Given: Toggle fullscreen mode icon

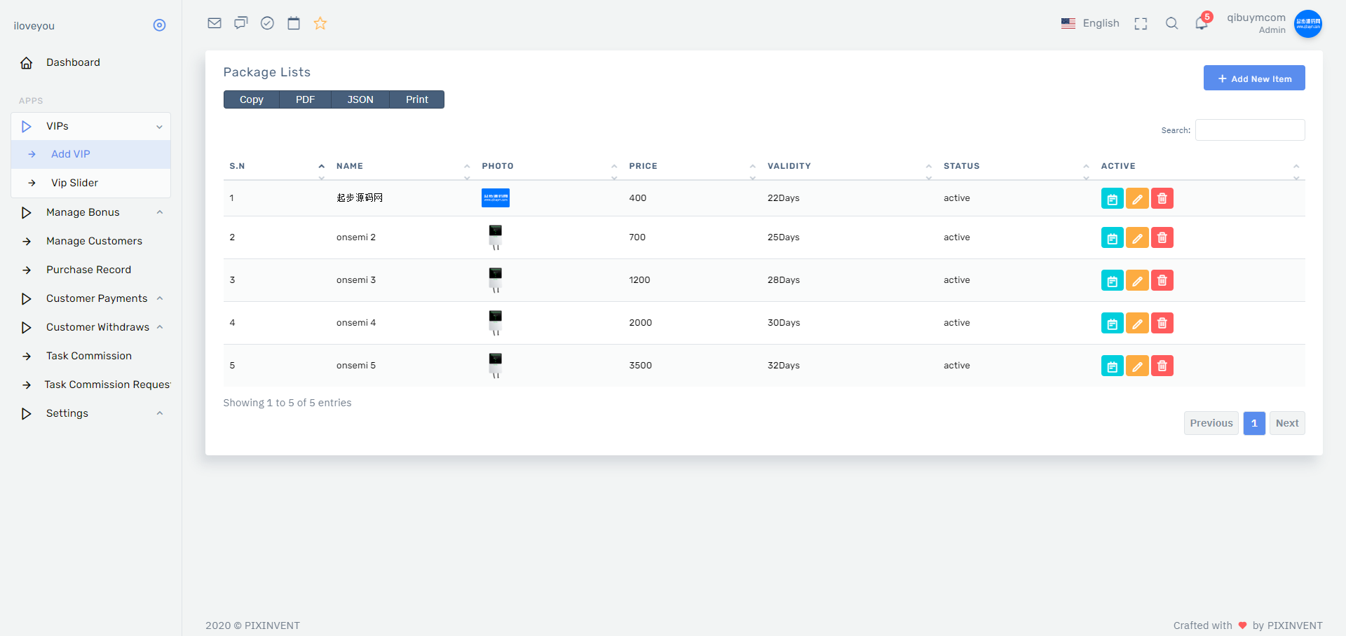Looking at the screenshot, I should click(1141, 24).
